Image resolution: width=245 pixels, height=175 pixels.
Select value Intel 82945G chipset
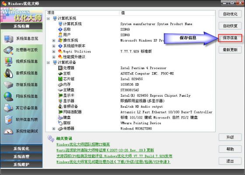pyautogui.click(x=131, y=79)
